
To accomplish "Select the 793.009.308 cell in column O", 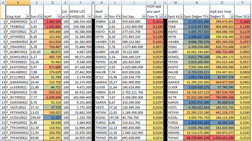I will [x=222, y=98].
